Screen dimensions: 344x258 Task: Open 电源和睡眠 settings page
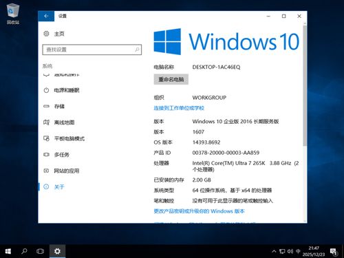pos(67,90)
